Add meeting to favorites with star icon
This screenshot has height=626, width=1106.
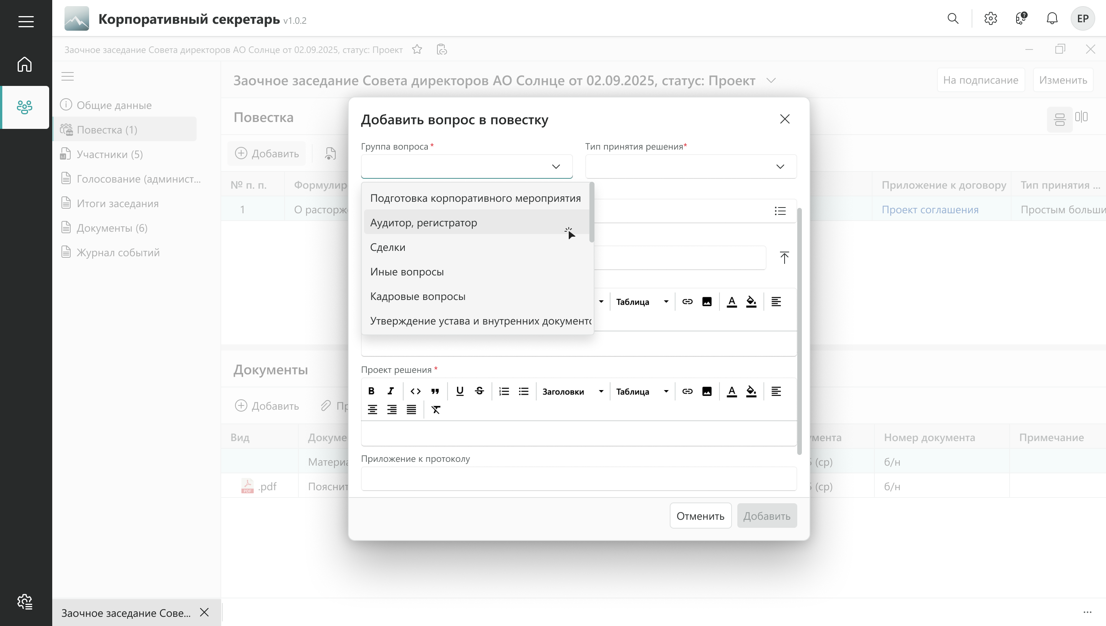tap(417, 49)
